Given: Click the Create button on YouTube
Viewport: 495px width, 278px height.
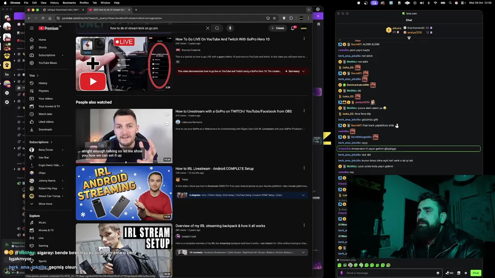Looking at the screenshot, I should (x=278, y=28).
